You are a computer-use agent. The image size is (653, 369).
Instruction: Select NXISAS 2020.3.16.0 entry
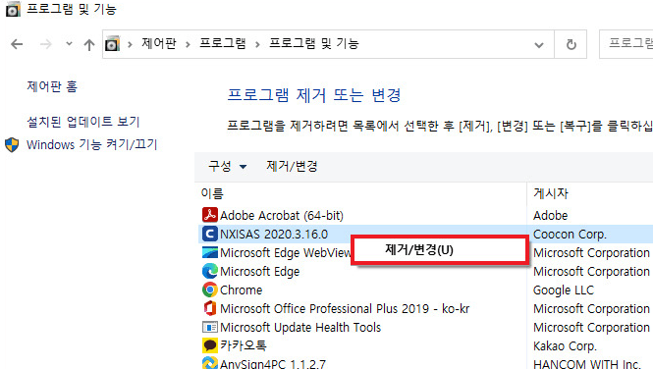tap(274, 234)
